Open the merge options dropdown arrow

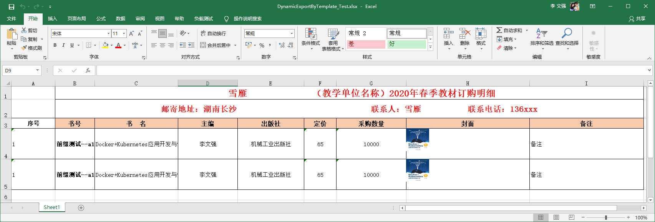pyautogui.click(x=235, y=45)
